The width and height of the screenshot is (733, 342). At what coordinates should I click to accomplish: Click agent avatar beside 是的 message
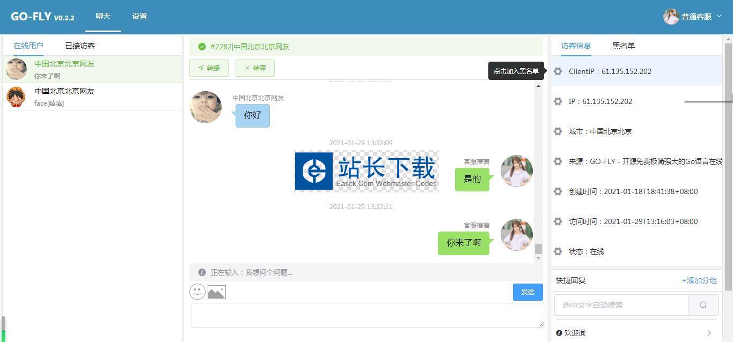tap(517, 171)
